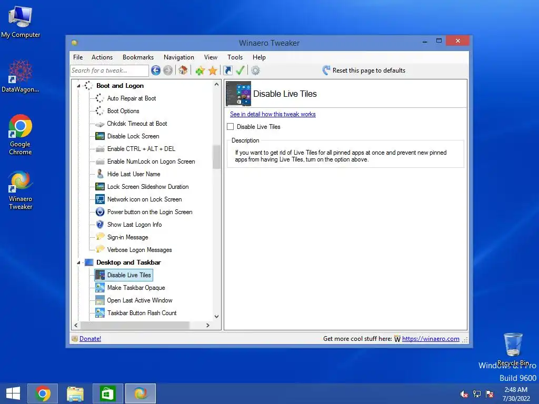This screenshot has width=539, height=404.
Task: Click the Back navigation arrow in toolbar
Action: [x=156, y=70]
